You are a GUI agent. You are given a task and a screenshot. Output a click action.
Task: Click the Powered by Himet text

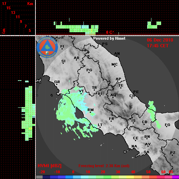coord(109,38)
